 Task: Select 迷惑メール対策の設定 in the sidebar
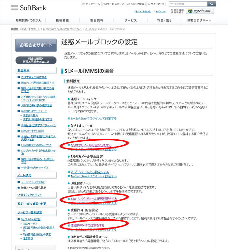[x=34, y=188]
